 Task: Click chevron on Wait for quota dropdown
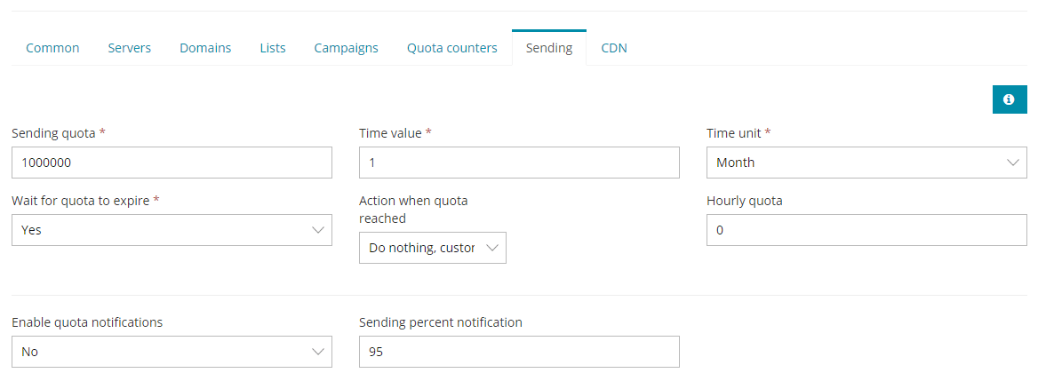318,230
